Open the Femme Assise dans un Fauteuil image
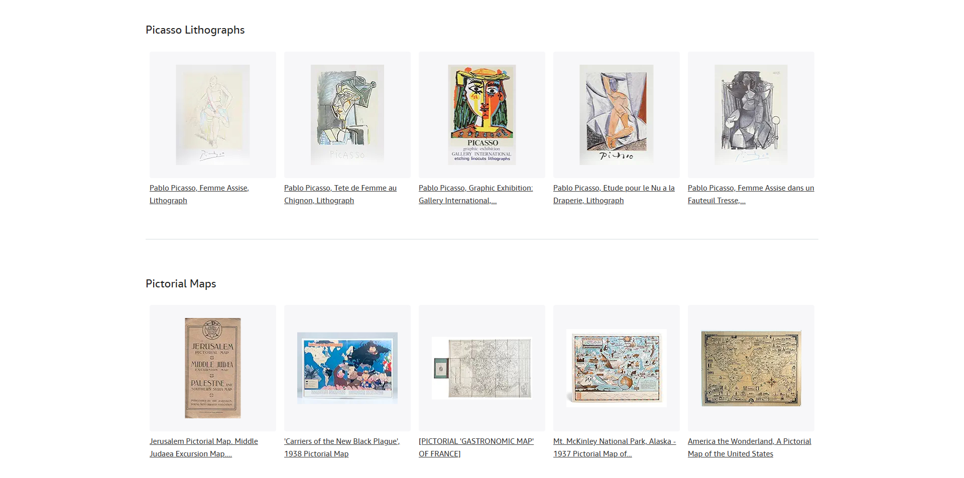 coord(751,115)
